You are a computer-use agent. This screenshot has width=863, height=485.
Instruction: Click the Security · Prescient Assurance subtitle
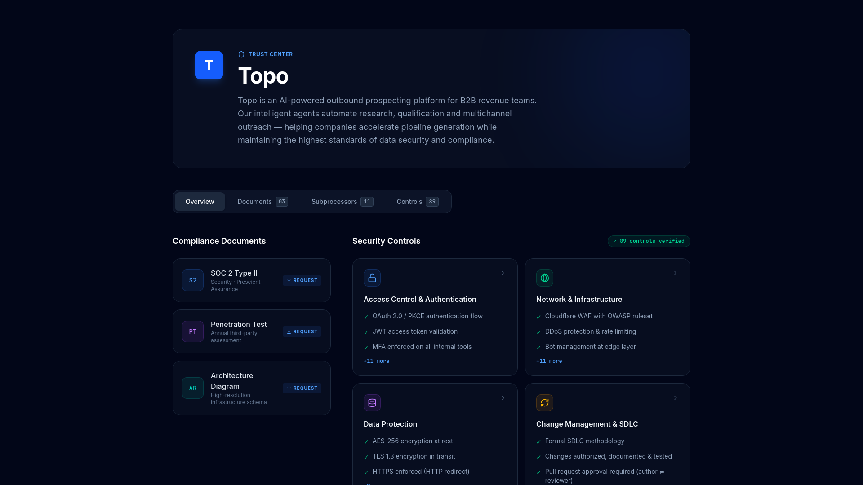coord(236,286)
